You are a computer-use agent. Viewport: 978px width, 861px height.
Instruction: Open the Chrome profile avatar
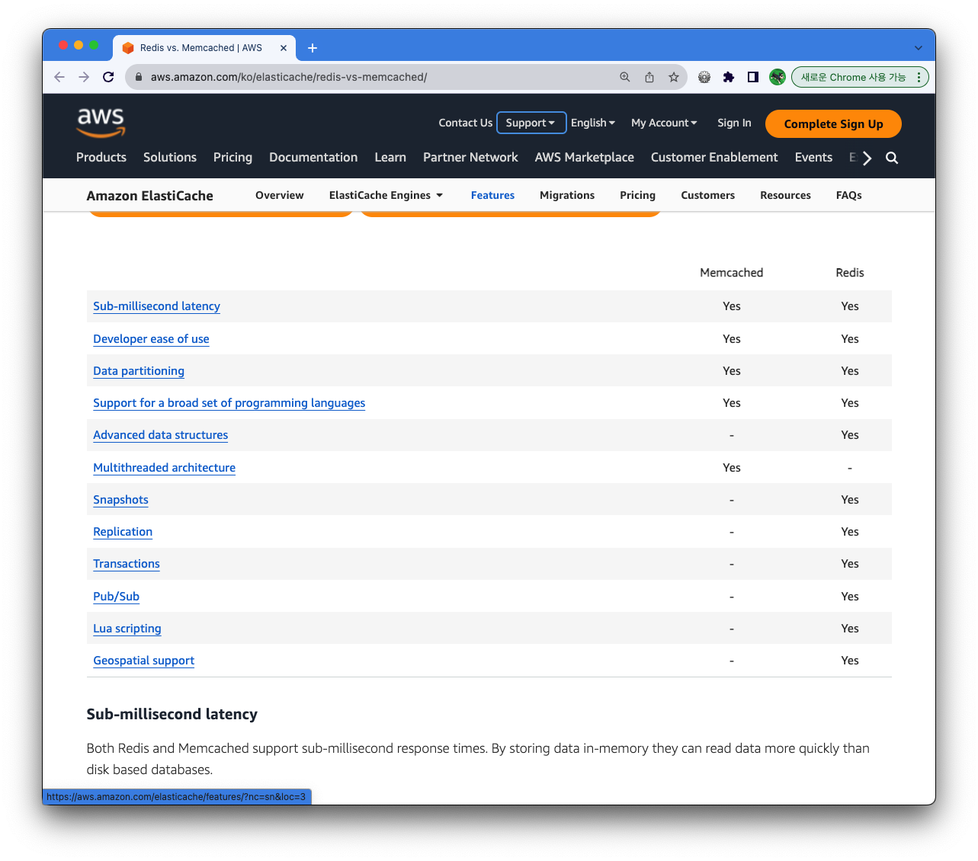click(x=778, y=77)
